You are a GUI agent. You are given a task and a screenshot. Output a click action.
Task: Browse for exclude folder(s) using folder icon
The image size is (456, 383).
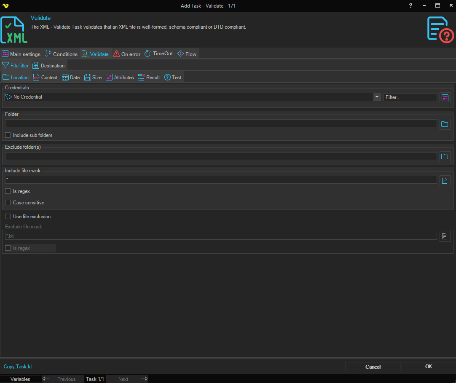coord(445,156)
